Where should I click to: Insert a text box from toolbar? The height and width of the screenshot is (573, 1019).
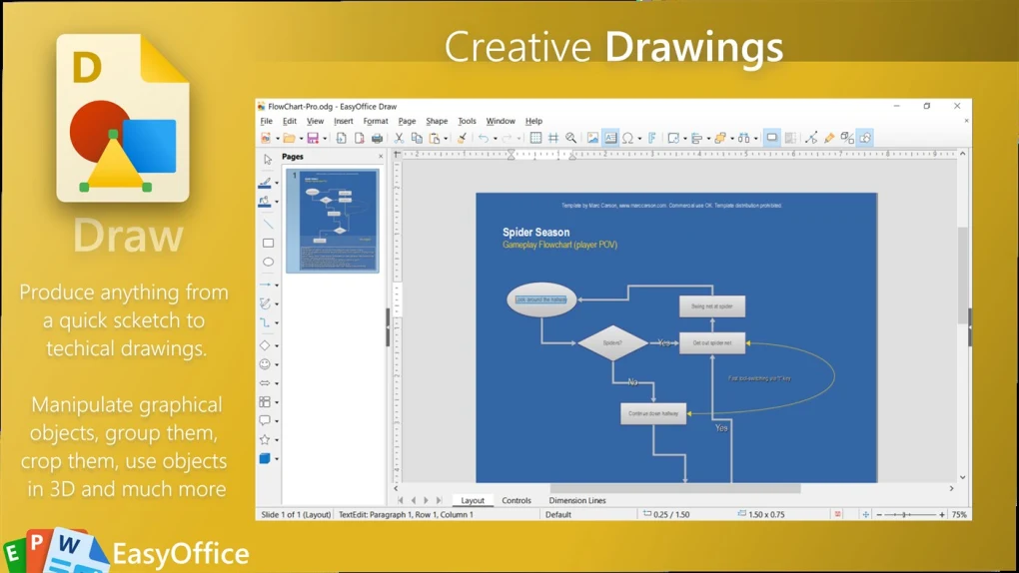pos(610,138)
